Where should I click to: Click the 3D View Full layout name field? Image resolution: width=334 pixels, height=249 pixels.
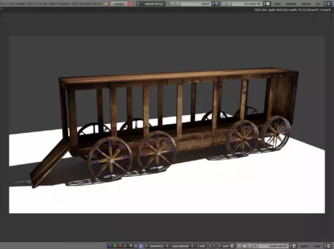click(247, 4)
